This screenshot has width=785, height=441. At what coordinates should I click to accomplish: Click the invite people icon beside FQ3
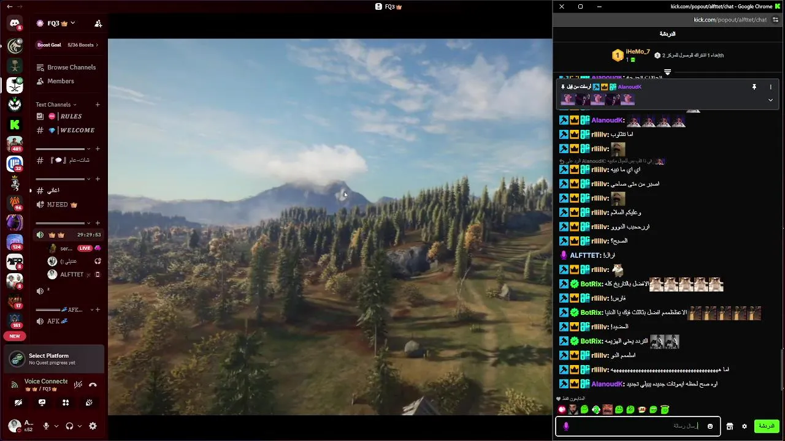coord(98,23)
